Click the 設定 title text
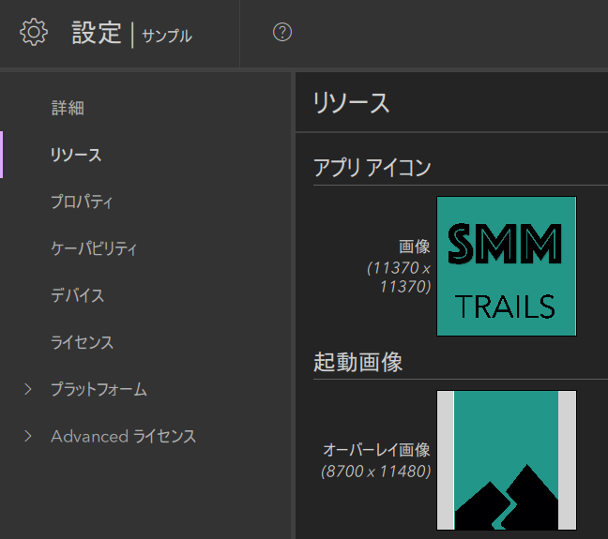Screen dimensions: 608x539 (x=97, y=33)
